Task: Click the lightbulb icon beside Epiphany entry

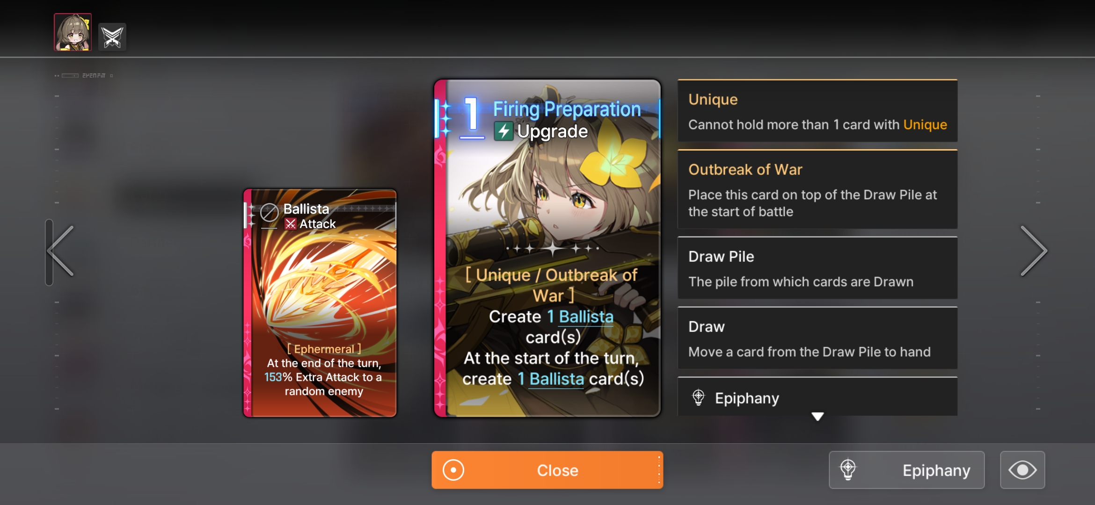Action: 698,397
